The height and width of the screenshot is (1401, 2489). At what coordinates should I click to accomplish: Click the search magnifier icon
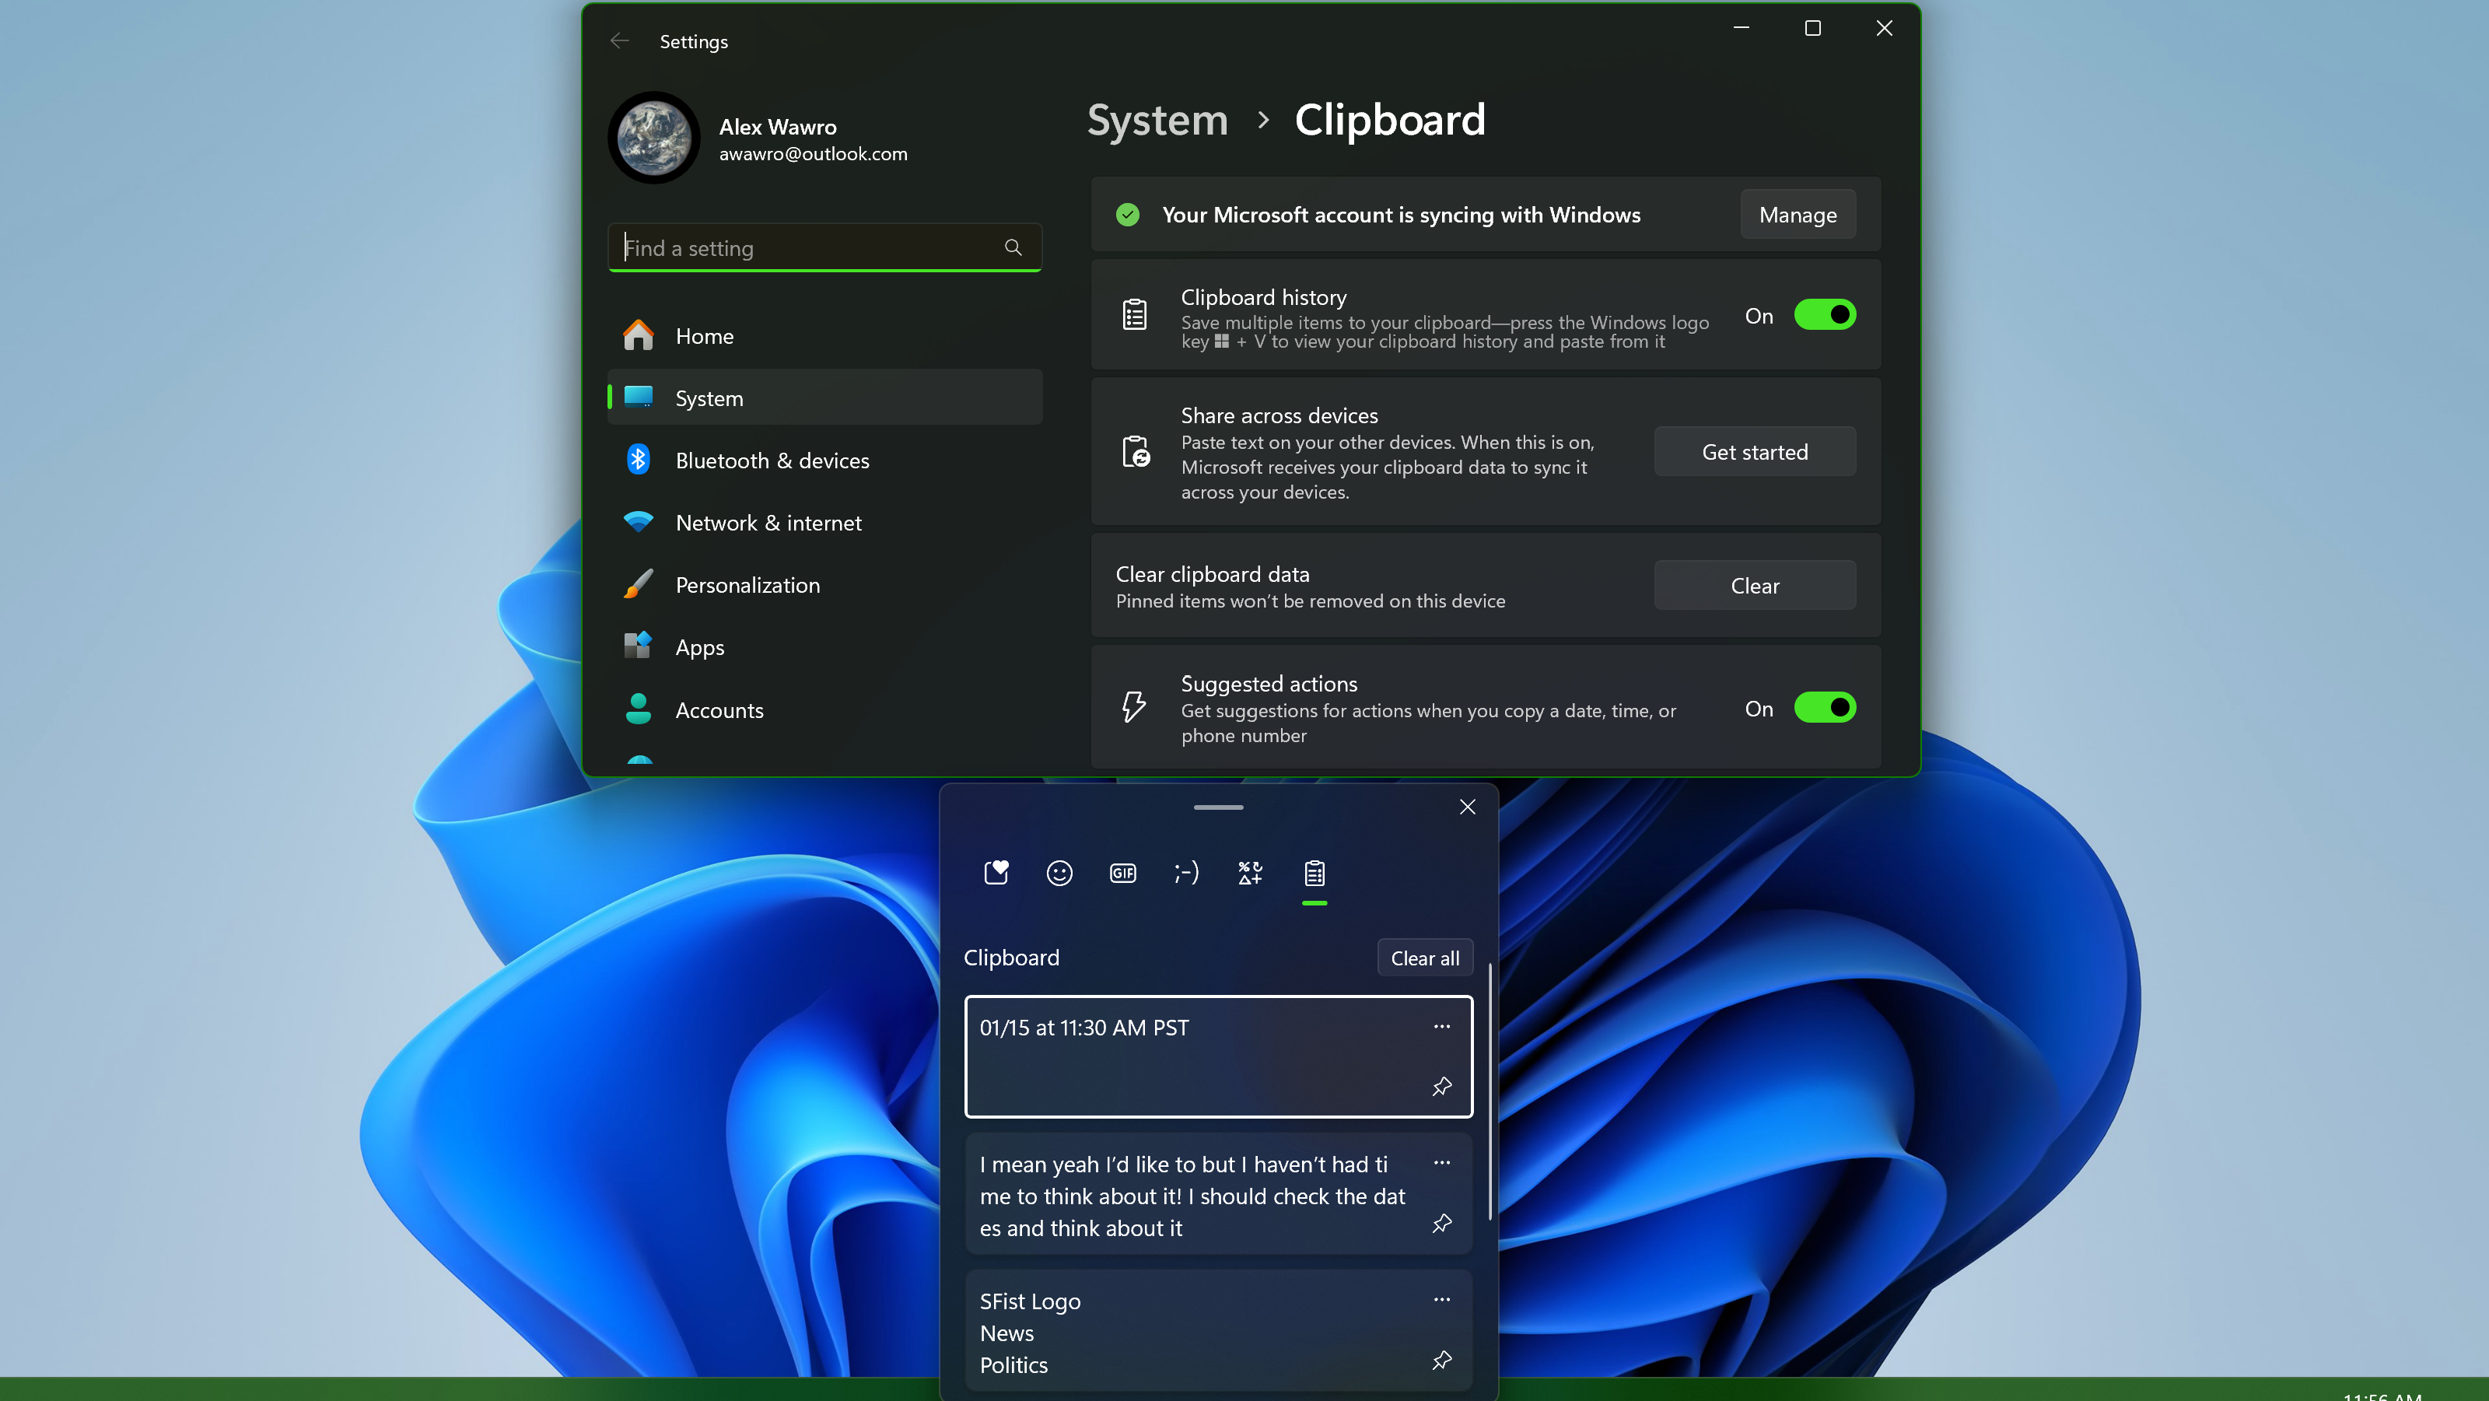[1013, 247]
